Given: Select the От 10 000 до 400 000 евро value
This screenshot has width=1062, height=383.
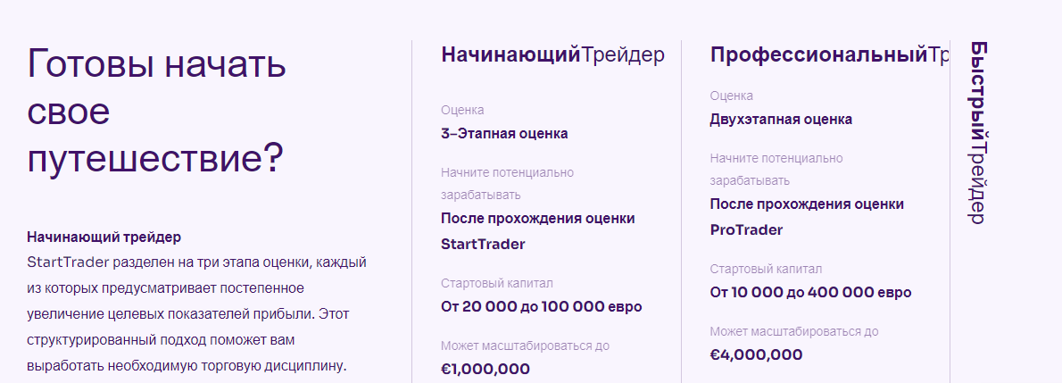Looking at the screenshot, I should [x=810, y=293].
